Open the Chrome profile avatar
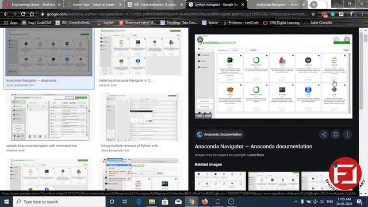368x207 pixels. (353, 14)
